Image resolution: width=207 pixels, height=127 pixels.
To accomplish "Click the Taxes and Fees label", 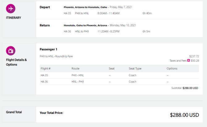I will 178,61.
